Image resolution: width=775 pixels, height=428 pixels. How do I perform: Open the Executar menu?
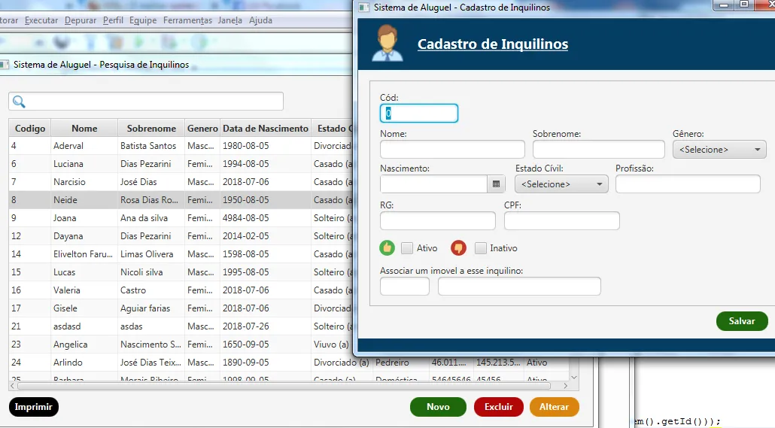pos(41,20)
